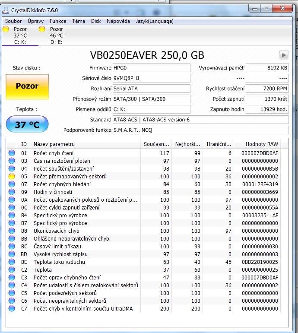Viewport: 298px width, 333px height.
Task: Click the yellow status dot for attribute 05
Action: (x=12, y=176)
